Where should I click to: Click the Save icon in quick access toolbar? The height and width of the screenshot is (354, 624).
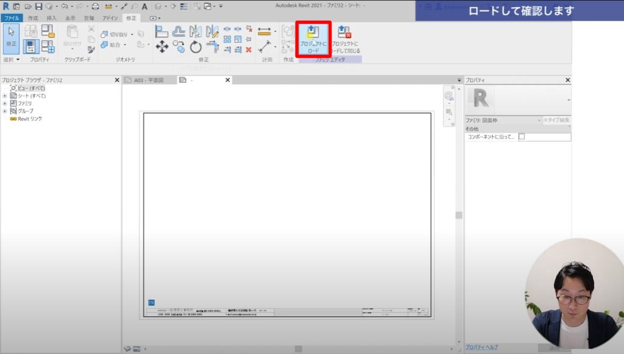(39, 6)
